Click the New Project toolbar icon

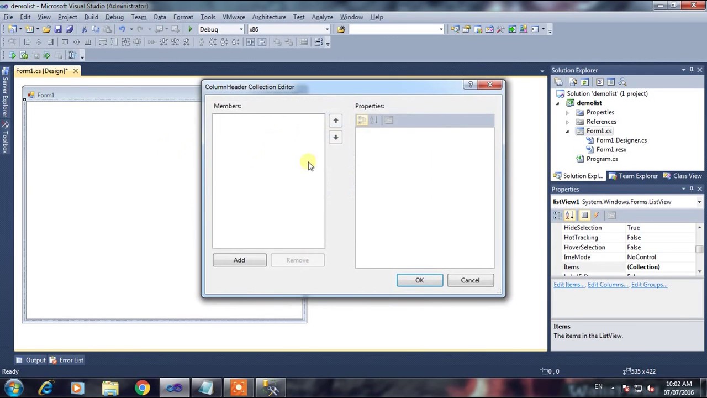point(13,29)
